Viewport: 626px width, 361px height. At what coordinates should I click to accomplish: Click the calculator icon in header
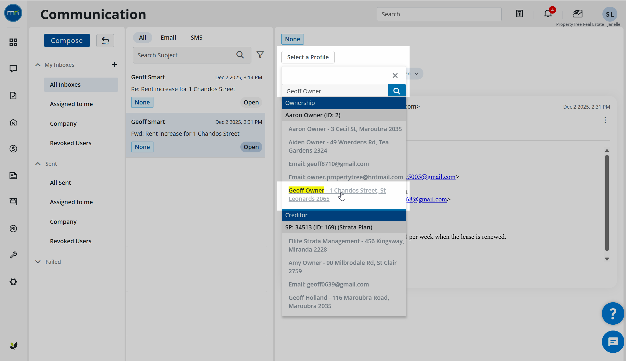click(519, 14)
